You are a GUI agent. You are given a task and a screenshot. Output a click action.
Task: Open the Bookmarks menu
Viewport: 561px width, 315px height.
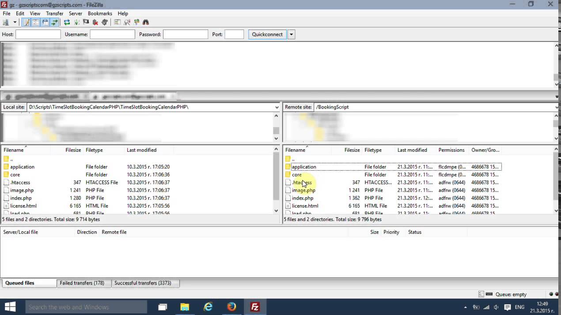[x=100, y=14]
